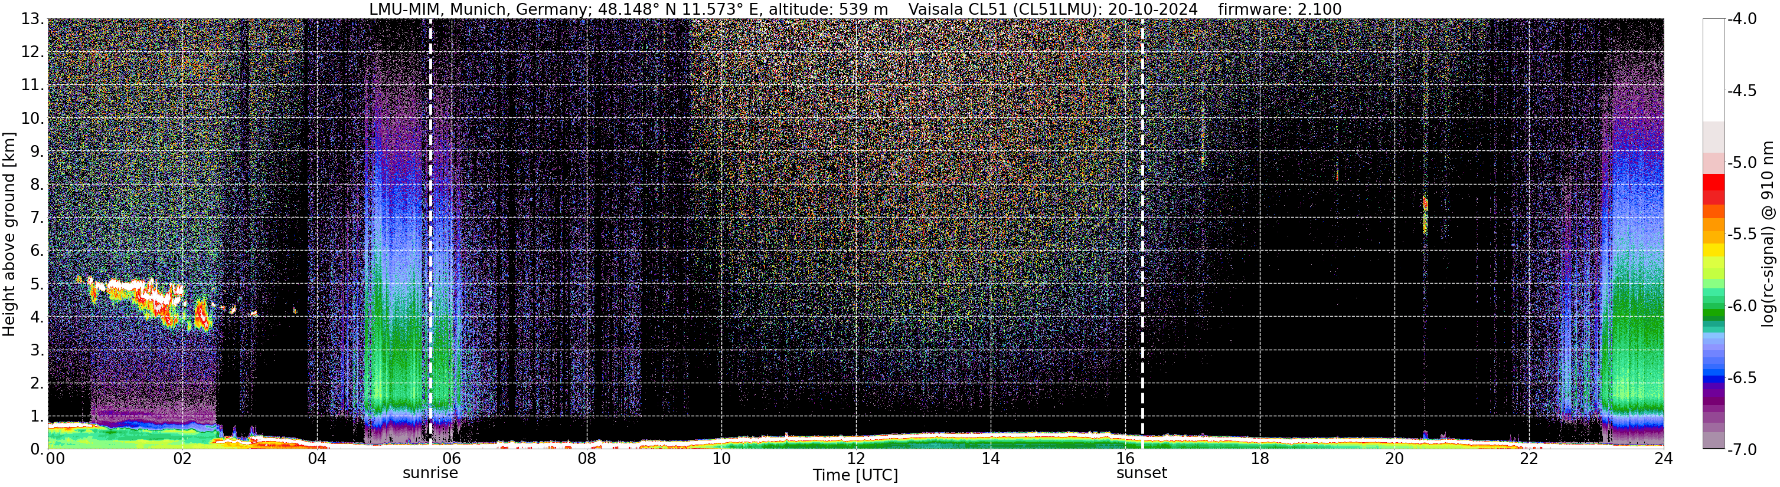This screenshot has width=1780, height=487.
Task: Click the red band of the colorbar
Action: point(1713,188)
